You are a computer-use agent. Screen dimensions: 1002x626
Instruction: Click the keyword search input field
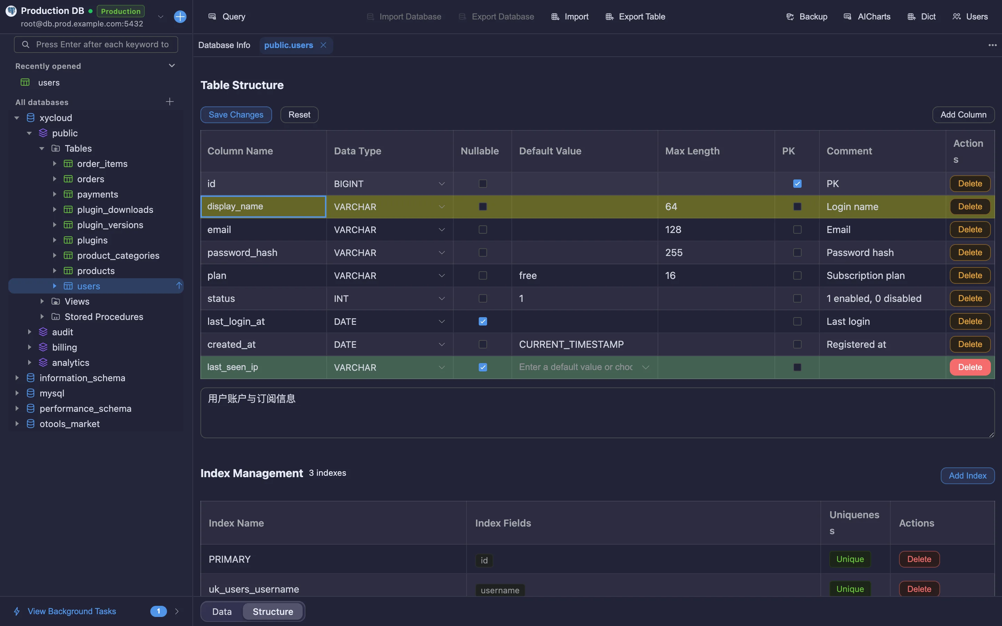coord(96,44)
